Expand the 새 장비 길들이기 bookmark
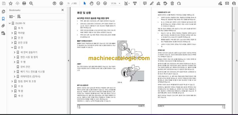238x115 pixels. pyautogui.click(x=15, y=52)
